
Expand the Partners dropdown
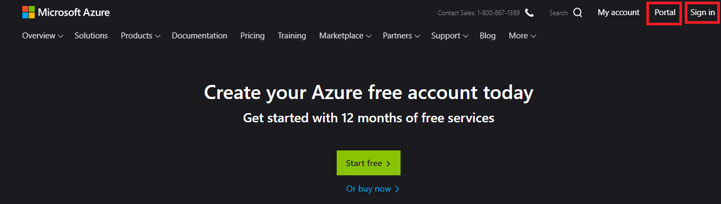click(401, 36)
